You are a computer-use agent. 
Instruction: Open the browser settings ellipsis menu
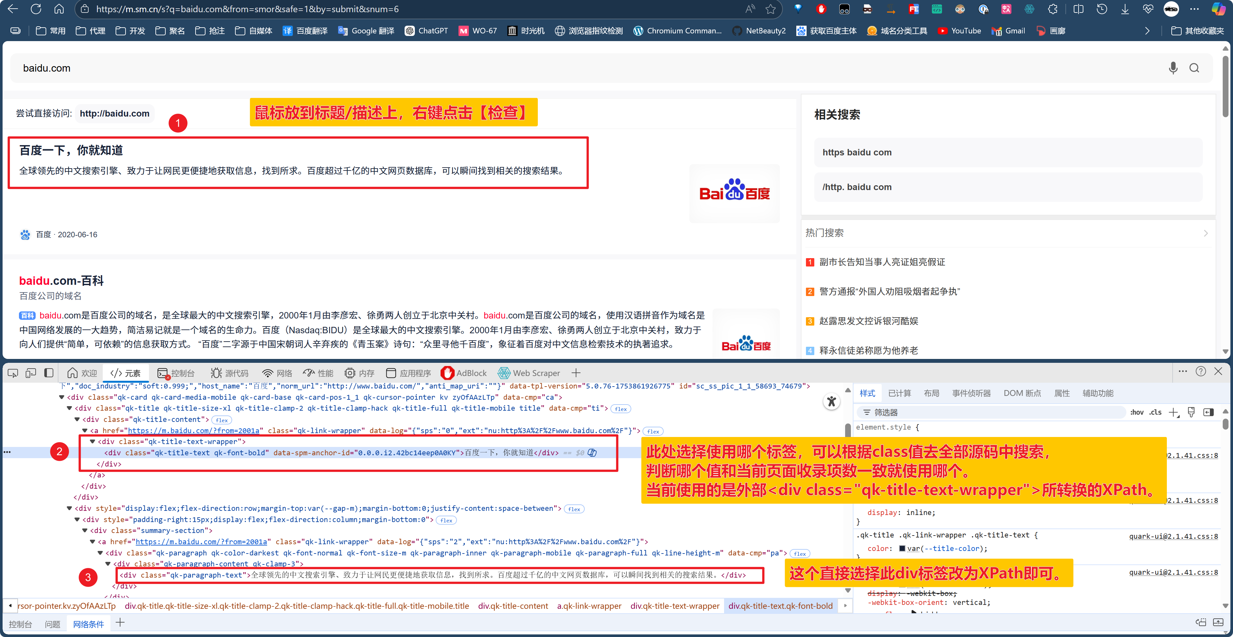(x=1195, y=9)
